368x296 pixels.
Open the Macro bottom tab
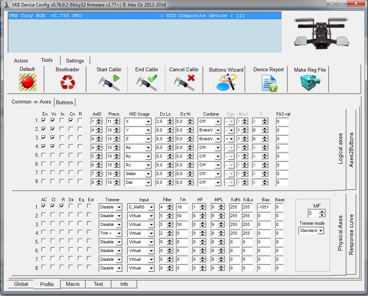(x=72, y=284)
